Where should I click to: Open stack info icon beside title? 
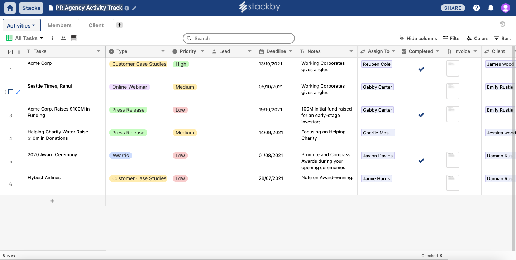pyautogui.click(x=127, y=8)
